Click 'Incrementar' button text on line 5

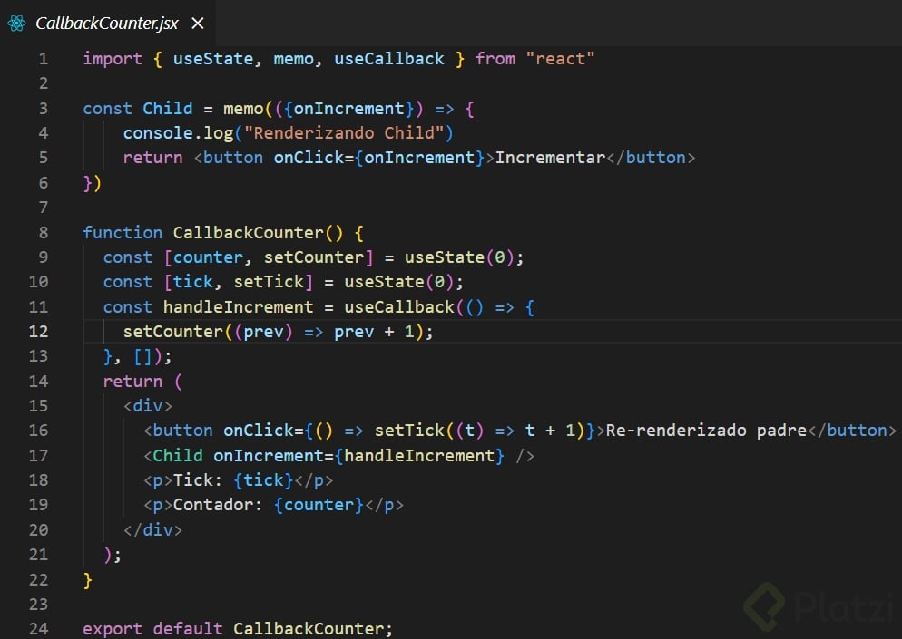coord(550,158)
